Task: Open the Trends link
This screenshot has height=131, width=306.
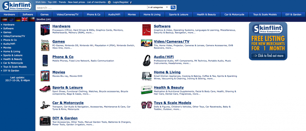Action: point(62,2)
